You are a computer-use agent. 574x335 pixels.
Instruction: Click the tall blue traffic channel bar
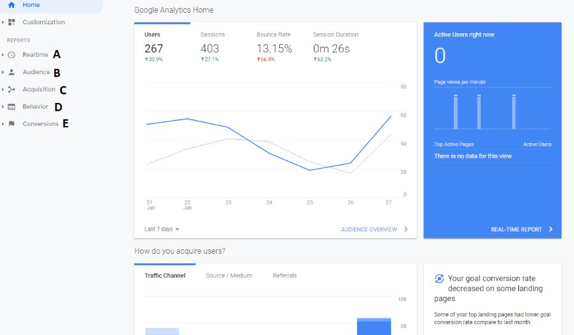374,327
